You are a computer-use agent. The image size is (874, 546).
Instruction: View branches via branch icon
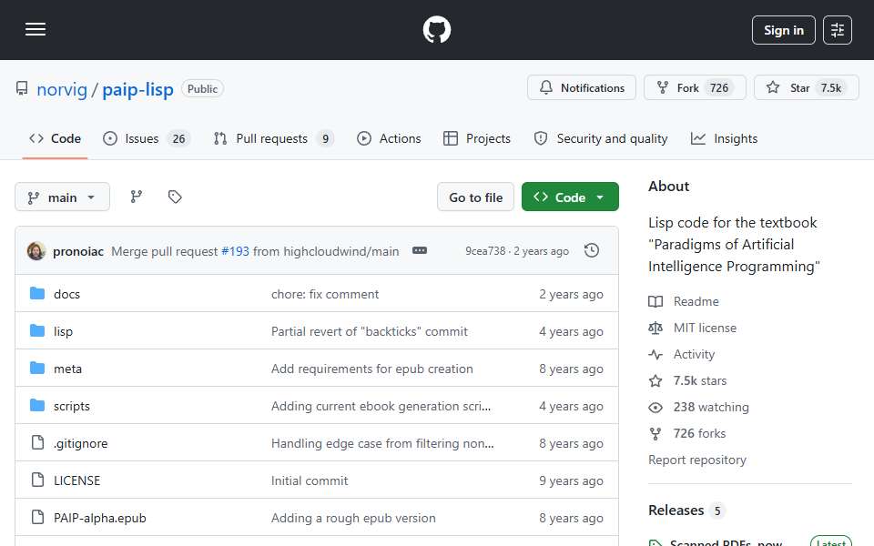tap(136, 197)
